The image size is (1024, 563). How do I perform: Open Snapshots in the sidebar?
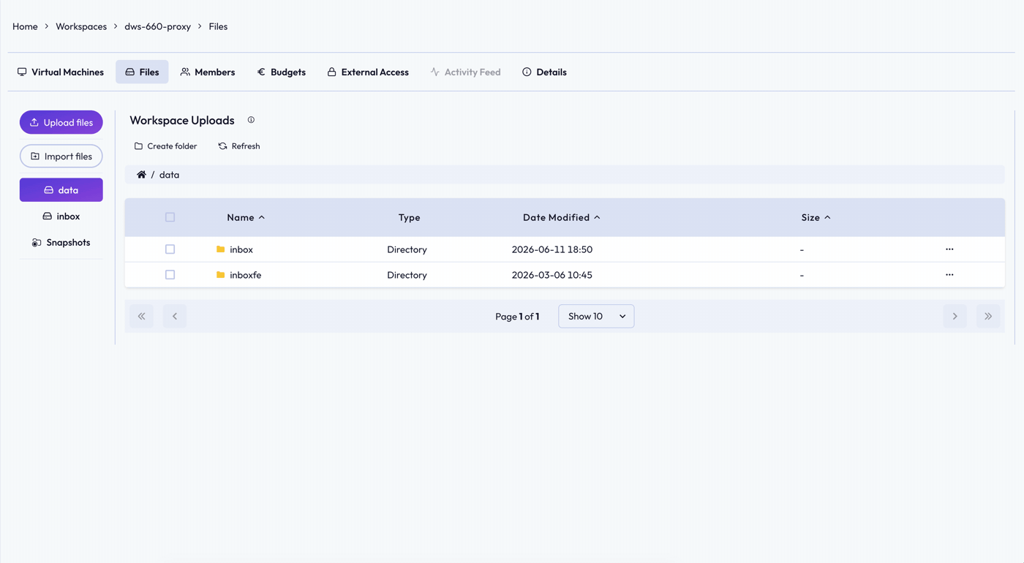61,242
